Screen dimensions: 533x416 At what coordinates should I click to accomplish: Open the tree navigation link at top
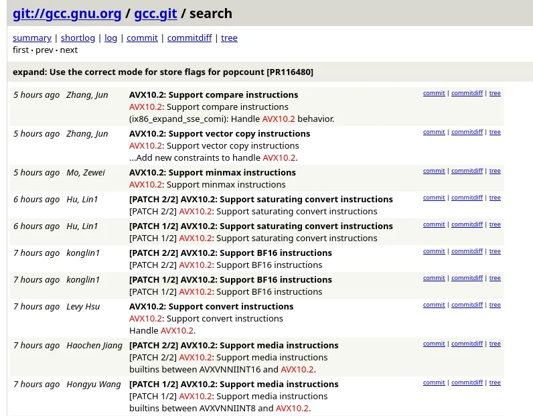click(229, 38)
